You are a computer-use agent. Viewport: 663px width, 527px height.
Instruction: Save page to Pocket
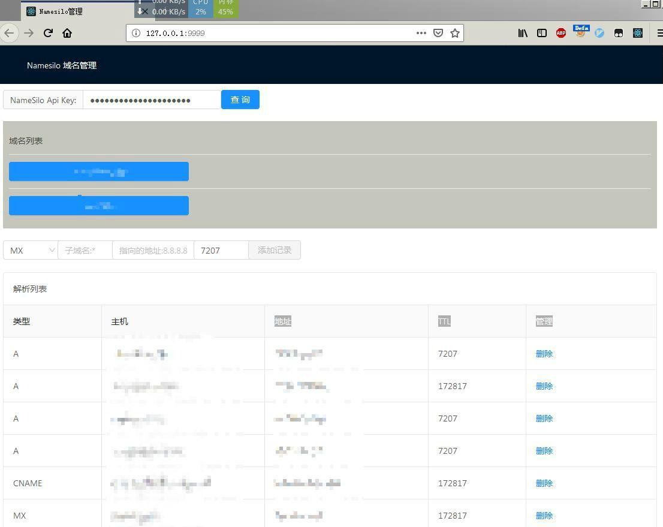438,33
